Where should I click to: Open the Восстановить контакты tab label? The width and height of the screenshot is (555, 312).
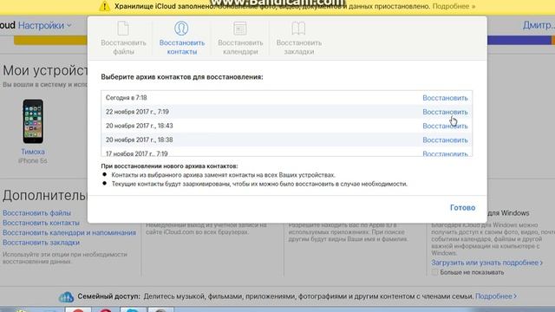[182, 47]
